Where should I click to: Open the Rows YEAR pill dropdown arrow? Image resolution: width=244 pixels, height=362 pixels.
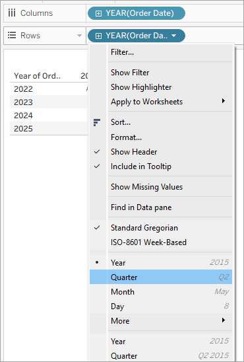(x=174, y=36)
